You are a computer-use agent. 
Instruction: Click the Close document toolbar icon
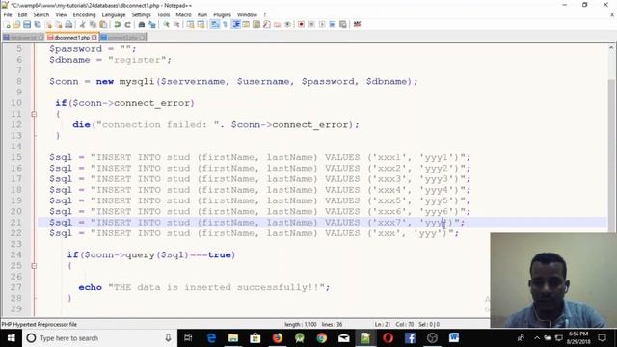[x=48, y=24]
